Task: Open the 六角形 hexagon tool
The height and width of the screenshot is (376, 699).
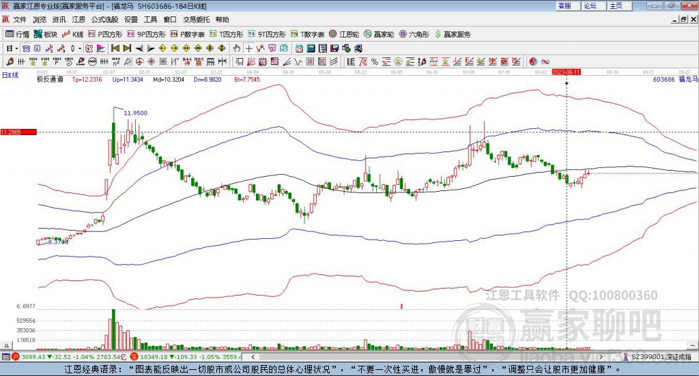Action: tap(414, 34)
